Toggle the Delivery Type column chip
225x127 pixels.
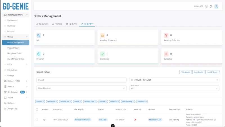90,102
